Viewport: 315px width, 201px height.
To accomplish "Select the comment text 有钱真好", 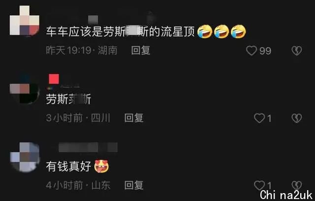I will pyautogui.click(x=68, y=167).
